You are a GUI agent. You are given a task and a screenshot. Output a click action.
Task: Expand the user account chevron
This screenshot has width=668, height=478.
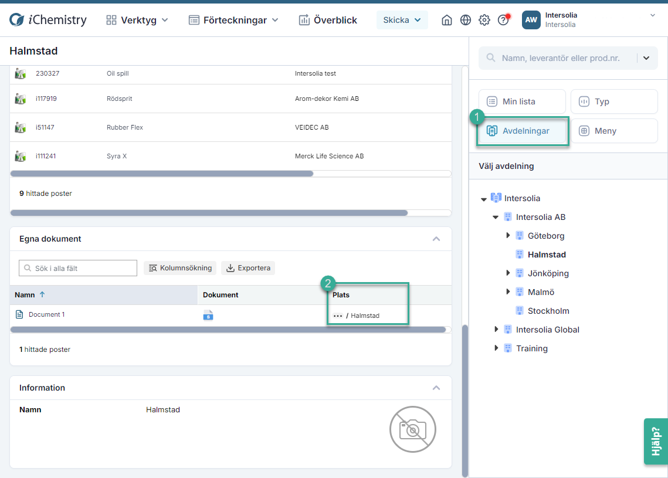652,15
